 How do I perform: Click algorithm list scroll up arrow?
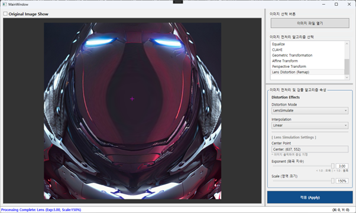pos(347,44)
